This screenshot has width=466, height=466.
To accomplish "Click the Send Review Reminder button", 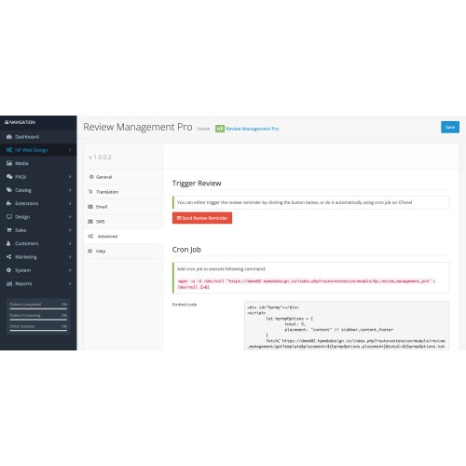I will [202, 218].
